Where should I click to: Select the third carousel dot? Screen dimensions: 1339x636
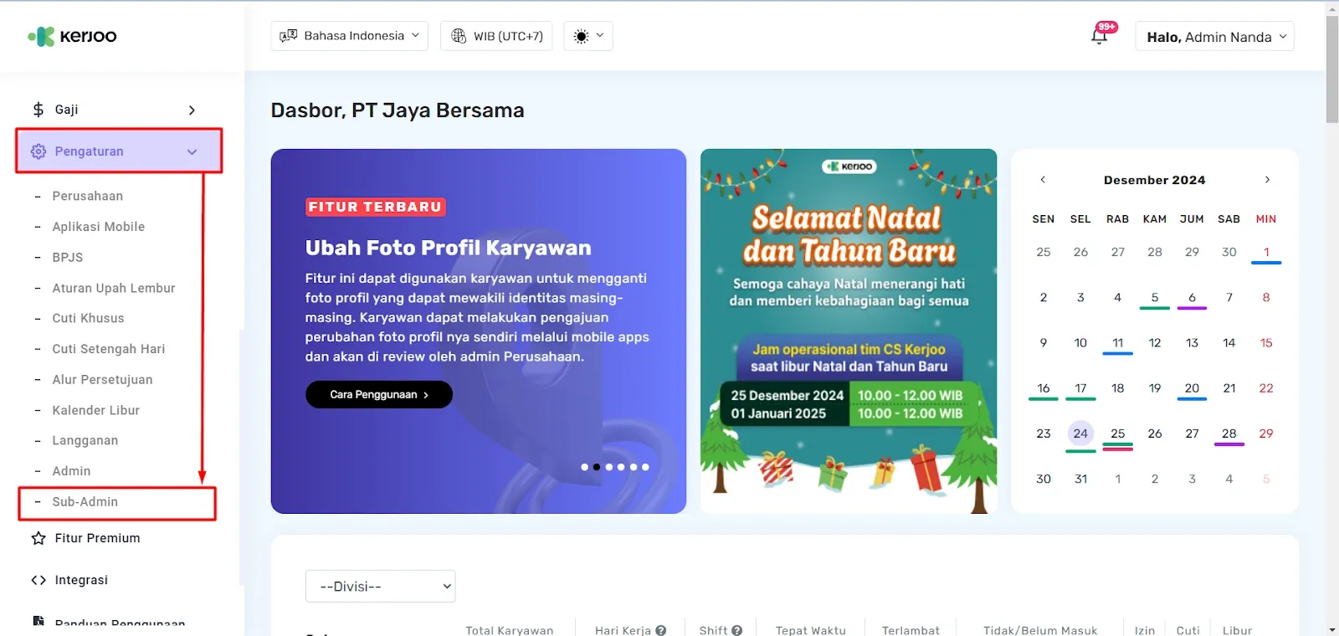608,467
